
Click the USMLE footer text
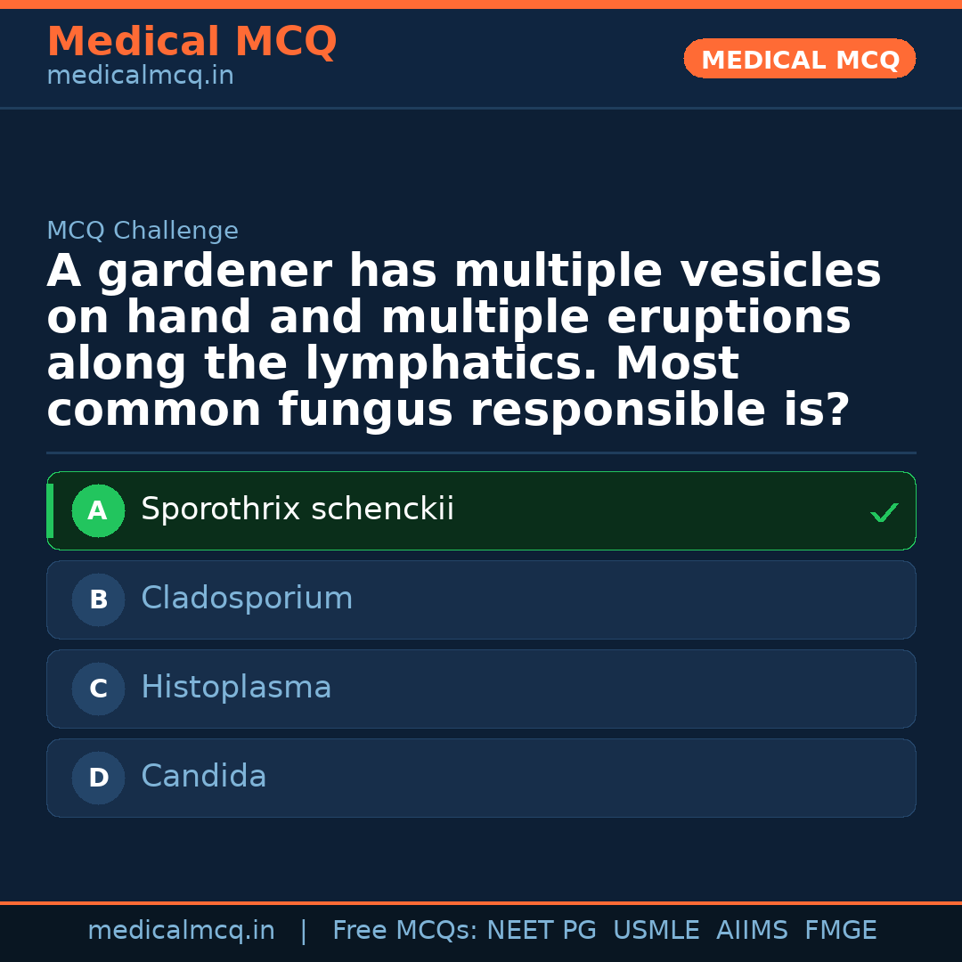point(656,931)
